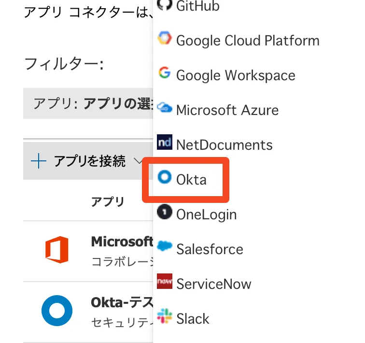Select Okta from the app list

(x=191, y=180)
